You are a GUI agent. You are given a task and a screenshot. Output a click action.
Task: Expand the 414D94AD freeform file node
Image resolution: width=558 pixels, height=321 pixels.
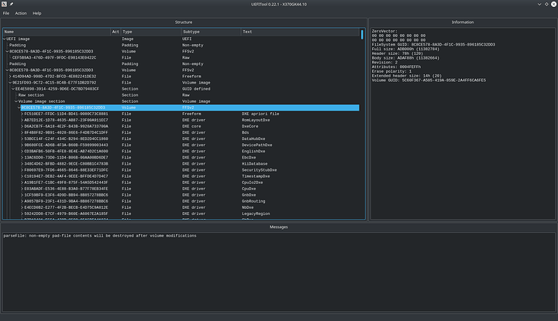(x=10, y=77)
